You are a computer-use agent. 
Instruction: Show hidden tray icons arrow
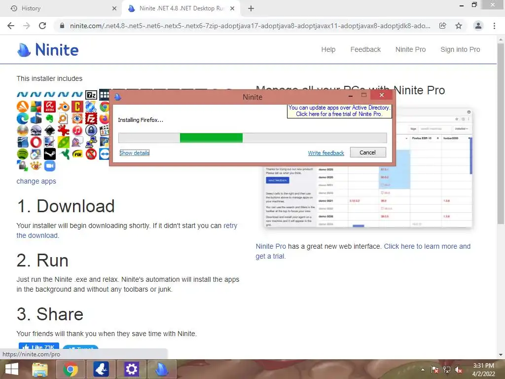[423, 370]
